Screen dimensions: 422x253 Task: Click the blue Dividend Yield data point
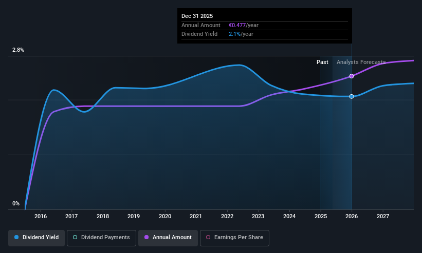(352, 97)
